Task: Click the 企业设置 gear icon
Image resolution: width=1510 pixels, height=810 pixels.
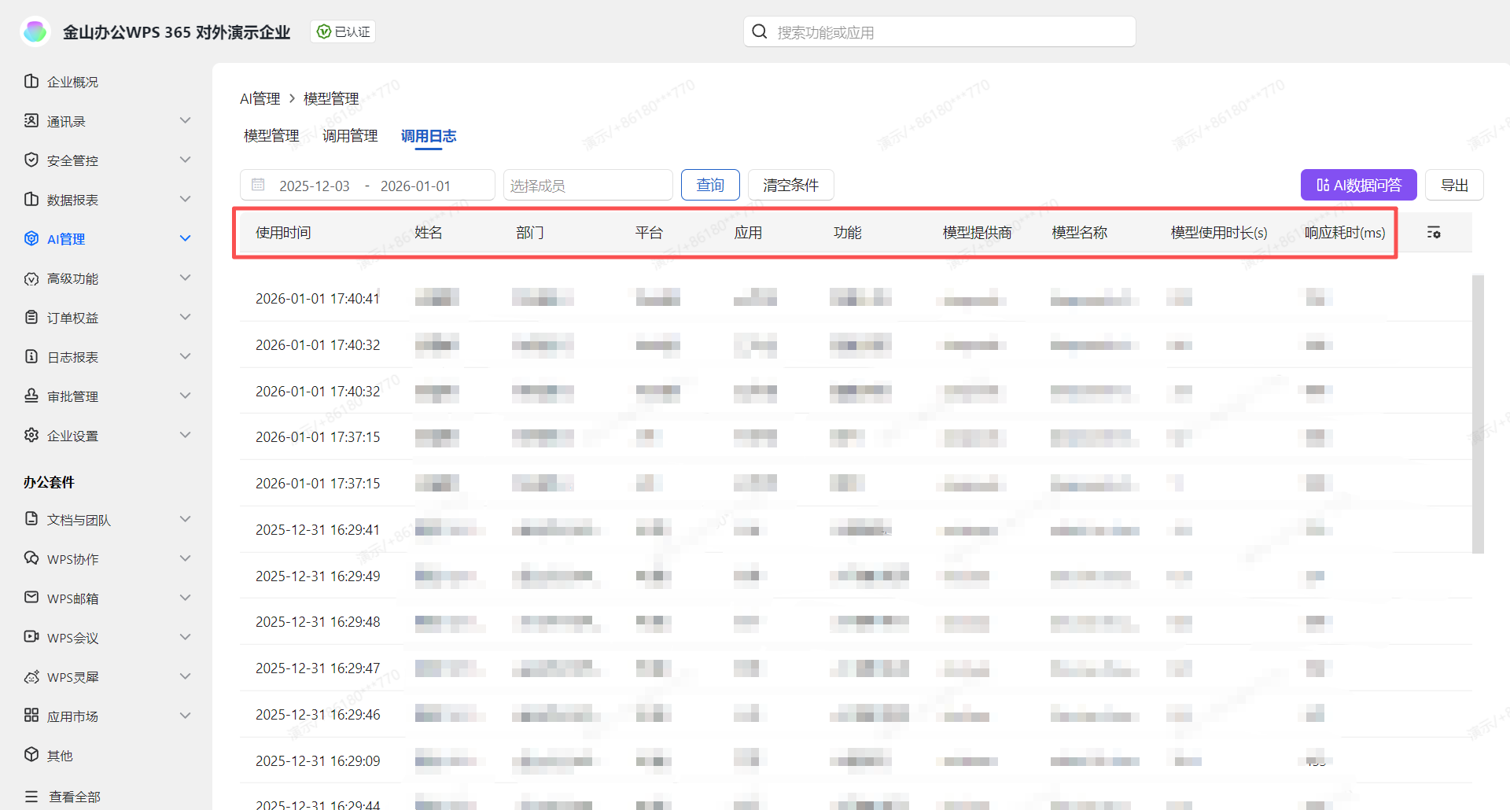Action: coord(31,435)
